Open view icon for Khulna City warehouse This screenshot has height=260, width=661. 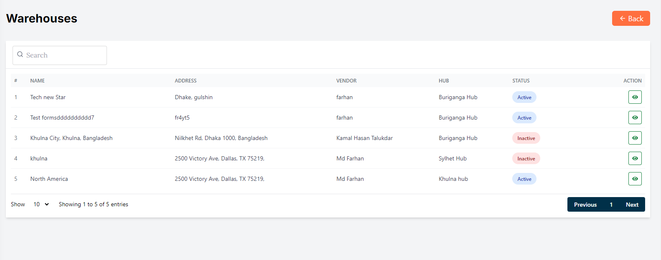(635, 138)
